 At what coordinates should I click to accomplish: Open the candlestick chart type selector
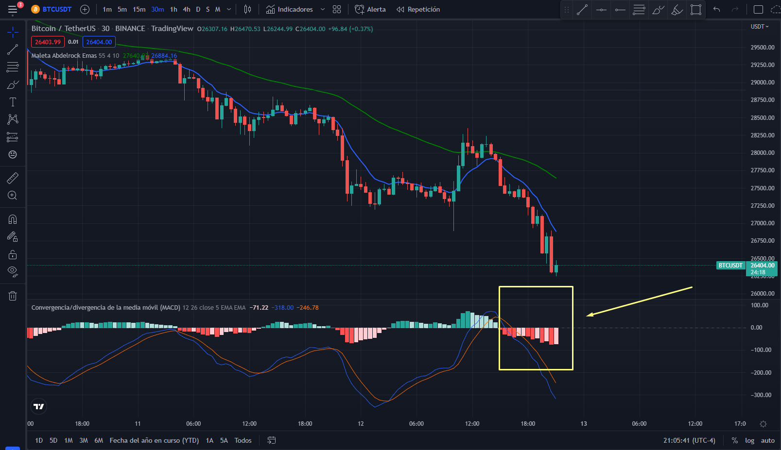click(248, 9)
